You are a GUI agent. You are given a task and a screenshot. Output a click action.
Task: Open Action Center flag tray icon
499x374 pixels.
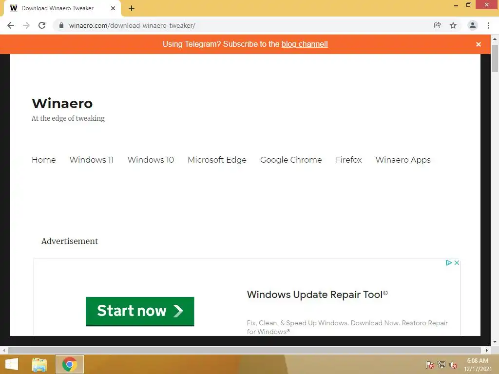[x=430, y=365]
